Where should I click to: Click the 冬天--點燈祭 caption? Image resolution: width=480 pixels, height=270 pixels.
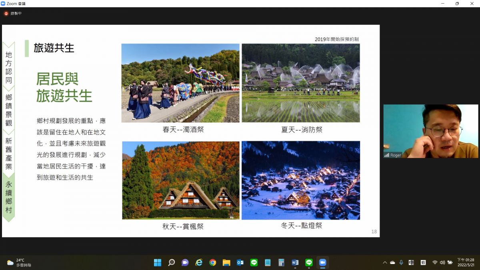pyautogui.click(x=302, y=226)
